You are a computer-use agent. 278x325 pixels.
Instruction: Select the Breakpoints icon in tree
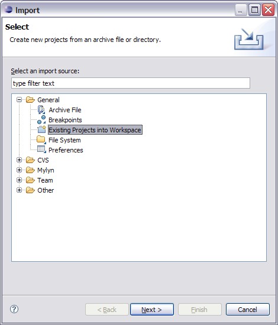coord(41,120)
